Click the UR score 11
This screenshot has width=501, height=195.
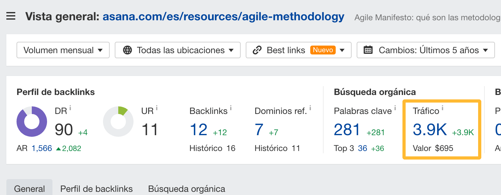pos(150,130)
